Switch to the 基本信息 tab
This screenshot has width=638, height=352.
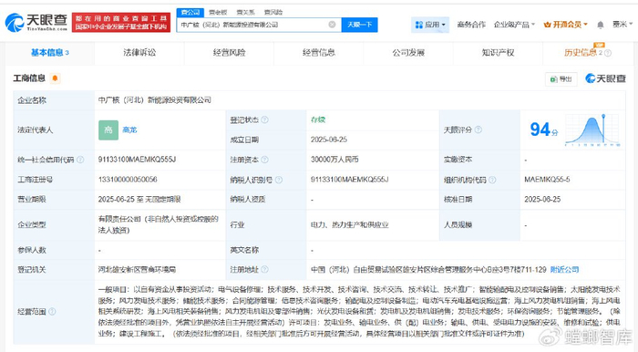click(49, 53)
